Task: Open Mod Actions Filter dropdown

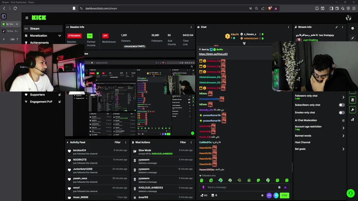Action: coord(183,142)
